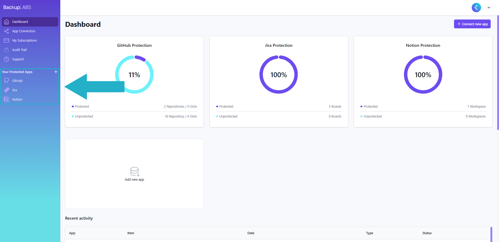Select Notion under protected apps

click(x=30, y=100)
